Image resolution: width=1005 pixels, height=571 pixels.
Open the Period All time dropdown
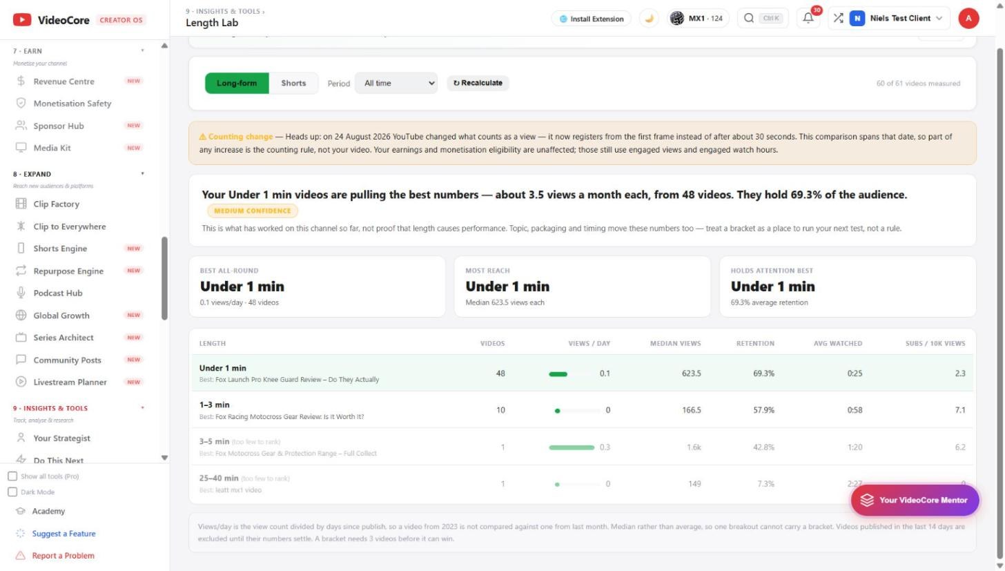pos(396,83)
